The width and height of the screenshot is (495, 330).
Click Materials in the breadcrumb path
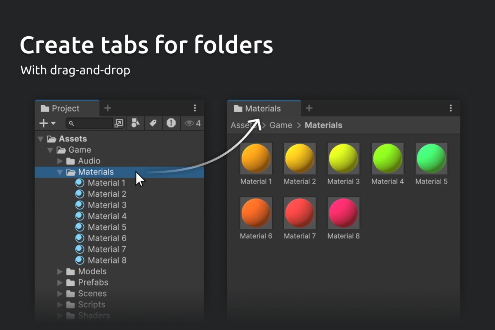point(323,125)
